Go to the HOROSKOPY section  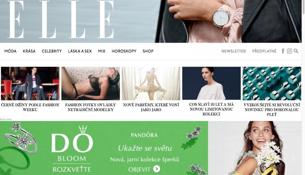(x=124, y=51)
